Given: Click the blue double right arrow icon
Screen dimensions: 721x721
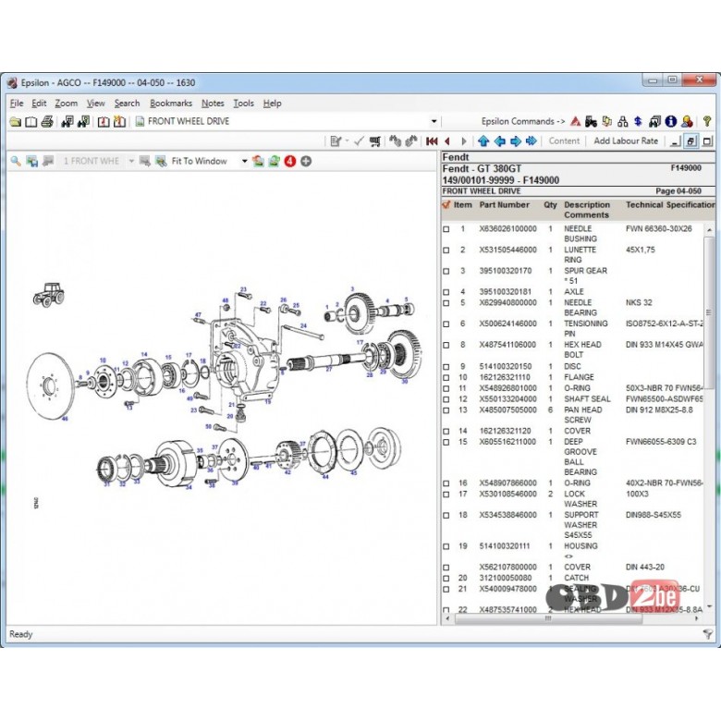Looking at the screenshot, I should [x=532, y=141].
